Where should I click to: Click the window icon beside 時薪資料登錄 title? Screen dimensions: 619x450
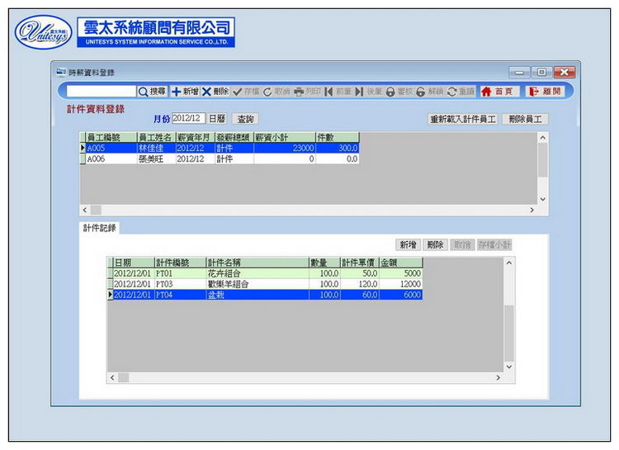click(x=61, y=72)
